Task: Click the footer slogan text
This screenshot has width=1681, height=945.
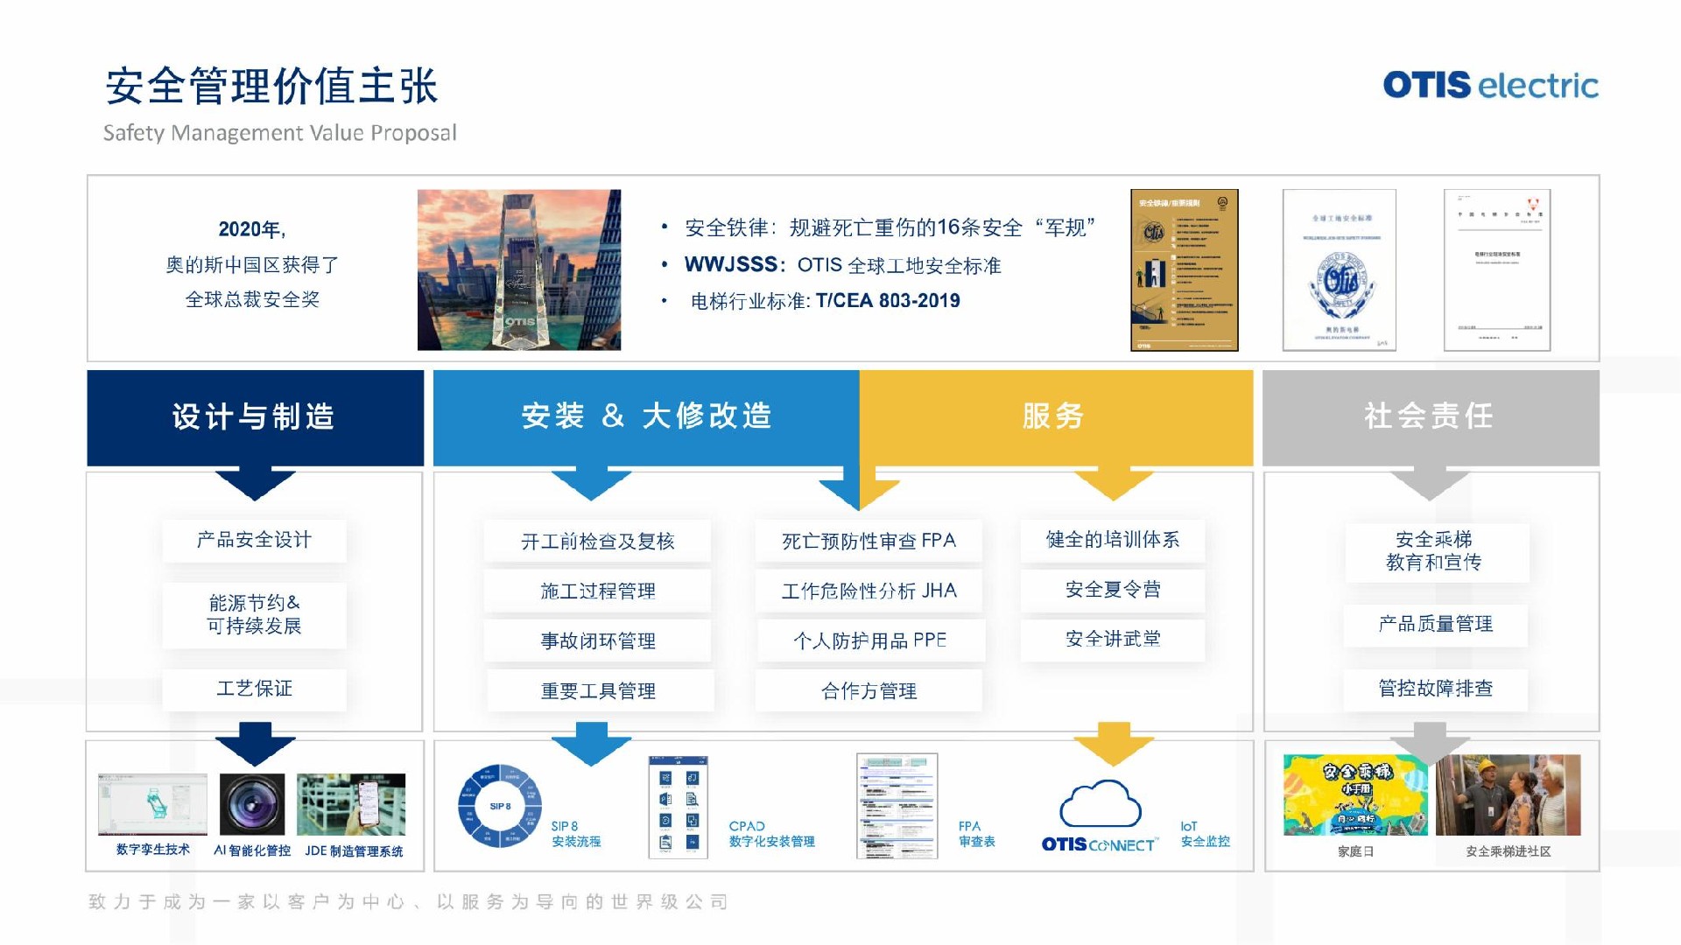Action: coord(408,902)
